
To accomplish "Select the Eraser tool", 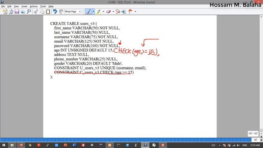I will coord(108,12).
